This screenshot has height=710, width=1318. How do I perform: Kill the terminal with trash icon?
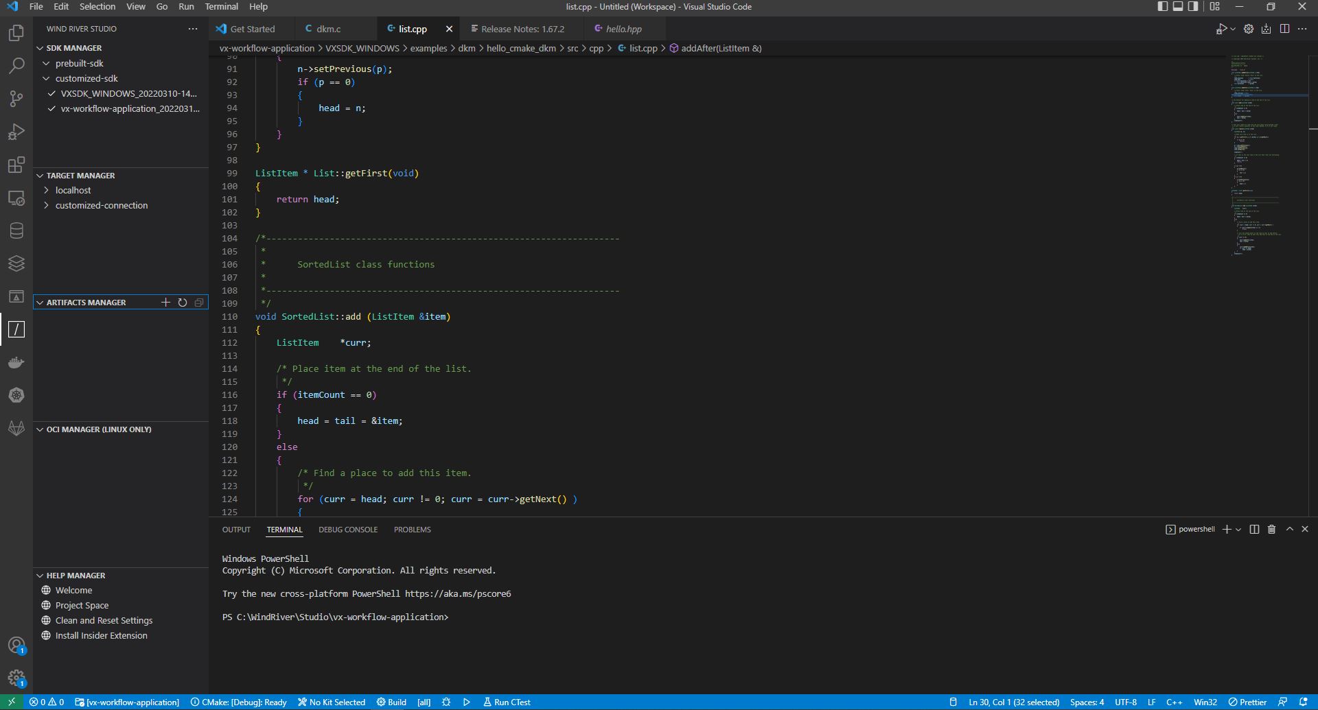click(1271, 530)
